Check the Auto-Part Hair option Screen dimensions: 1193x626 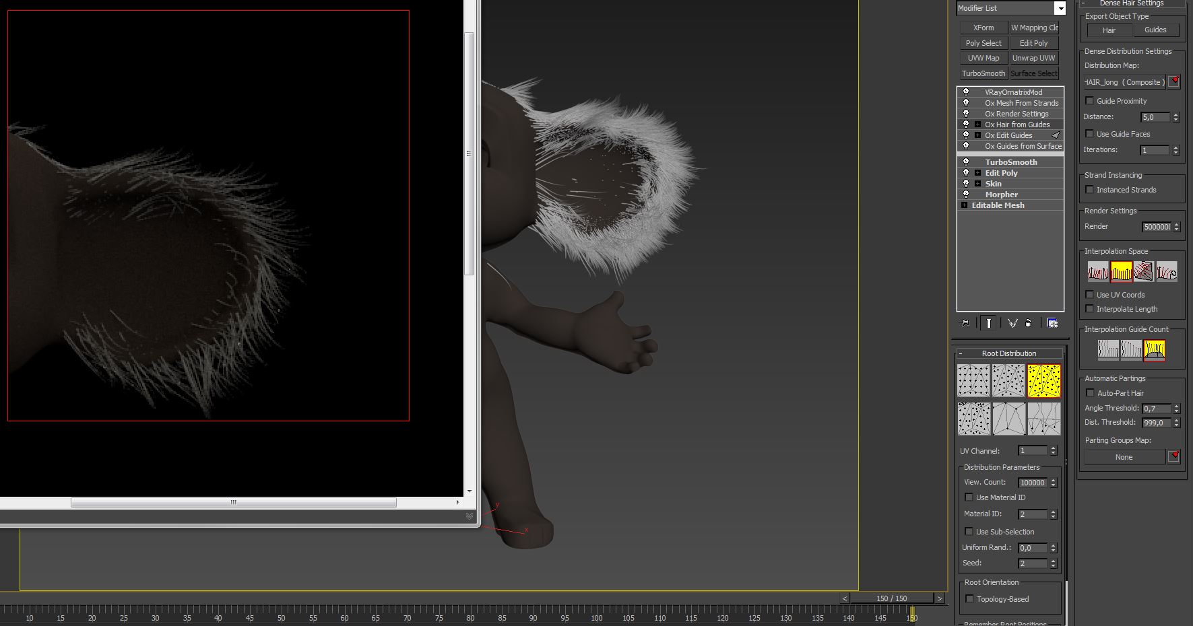point(1090,393)
